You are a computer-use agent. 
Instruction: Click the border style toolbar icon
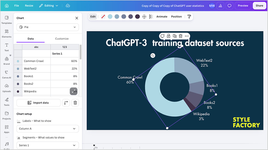click(x=144, y=16)
